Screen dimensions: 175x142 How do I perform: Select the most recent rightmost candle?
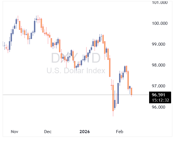(132, 91)
